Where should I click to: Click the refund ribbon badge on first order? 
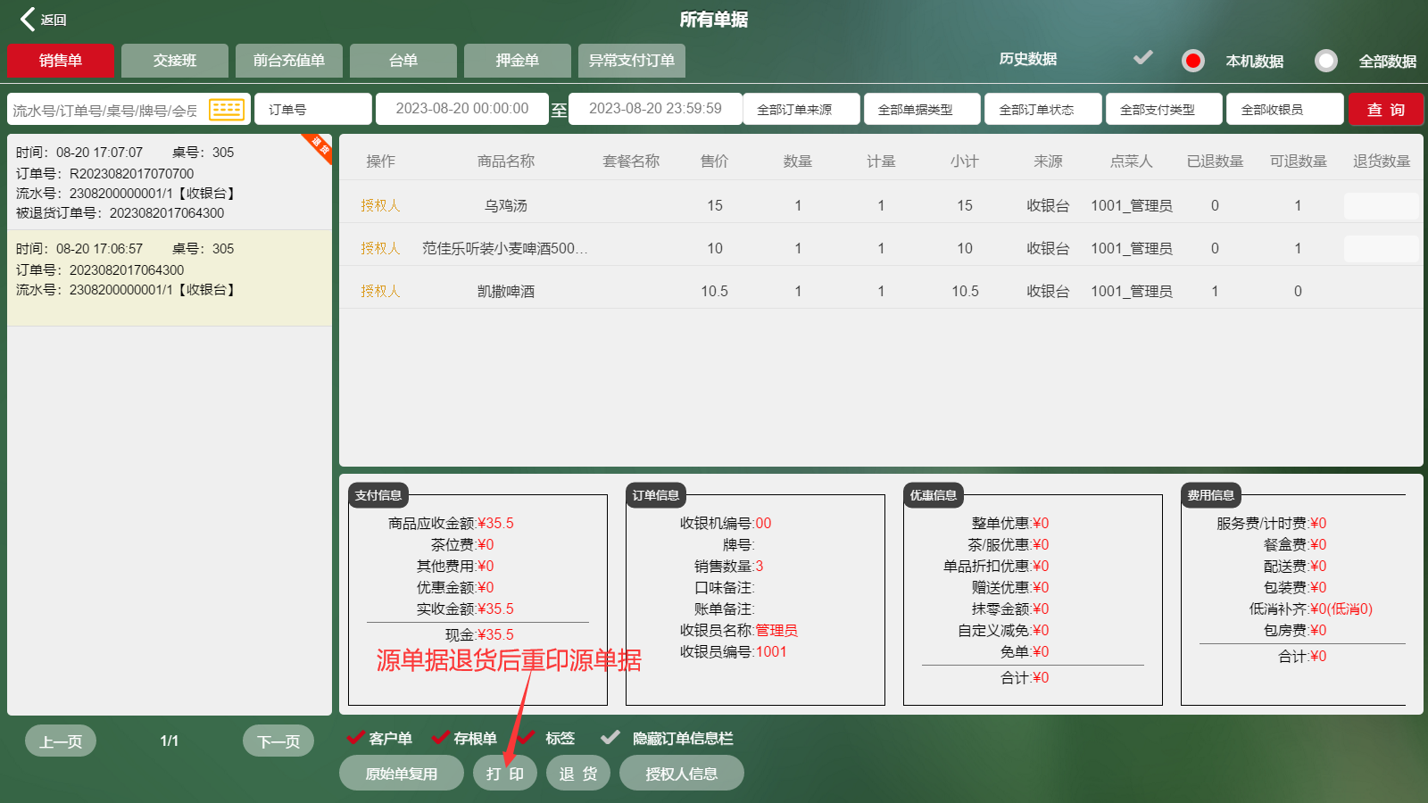[x=319, y=147]
